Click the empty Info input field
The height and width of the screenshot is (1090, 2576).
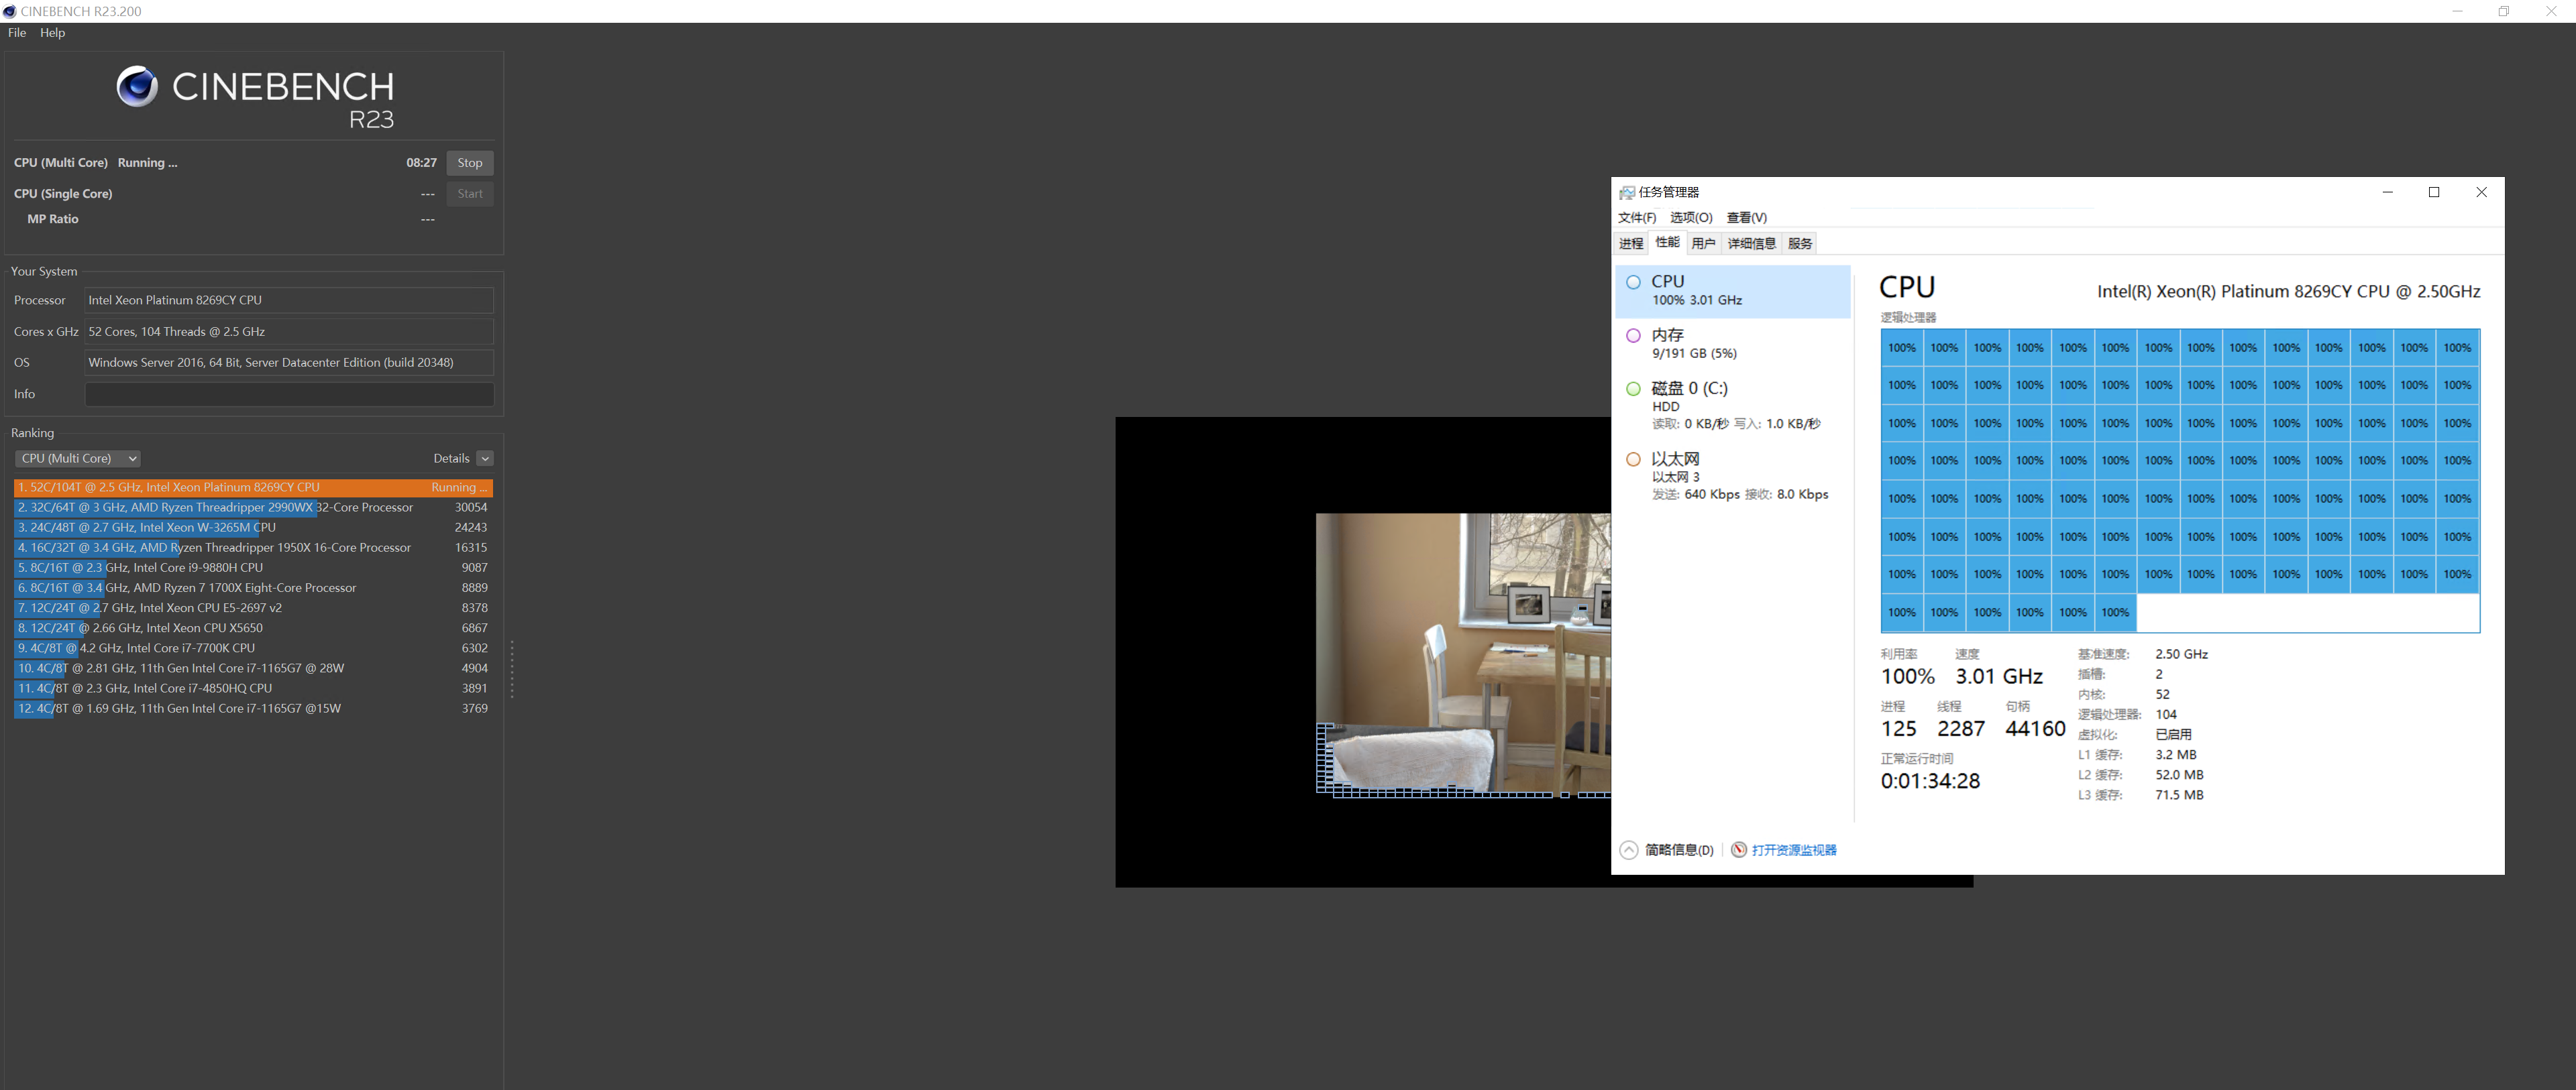289,395
